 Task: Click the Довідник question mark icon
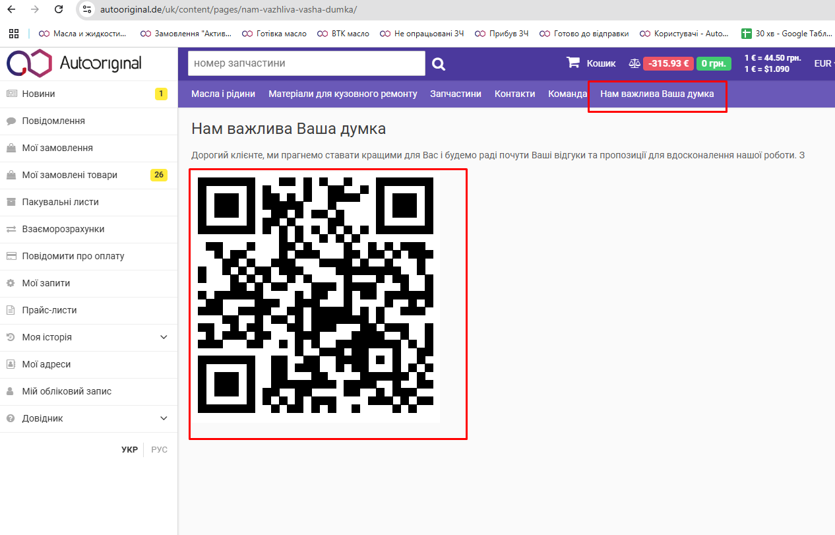pyautogui.click(x=11, y=418)
